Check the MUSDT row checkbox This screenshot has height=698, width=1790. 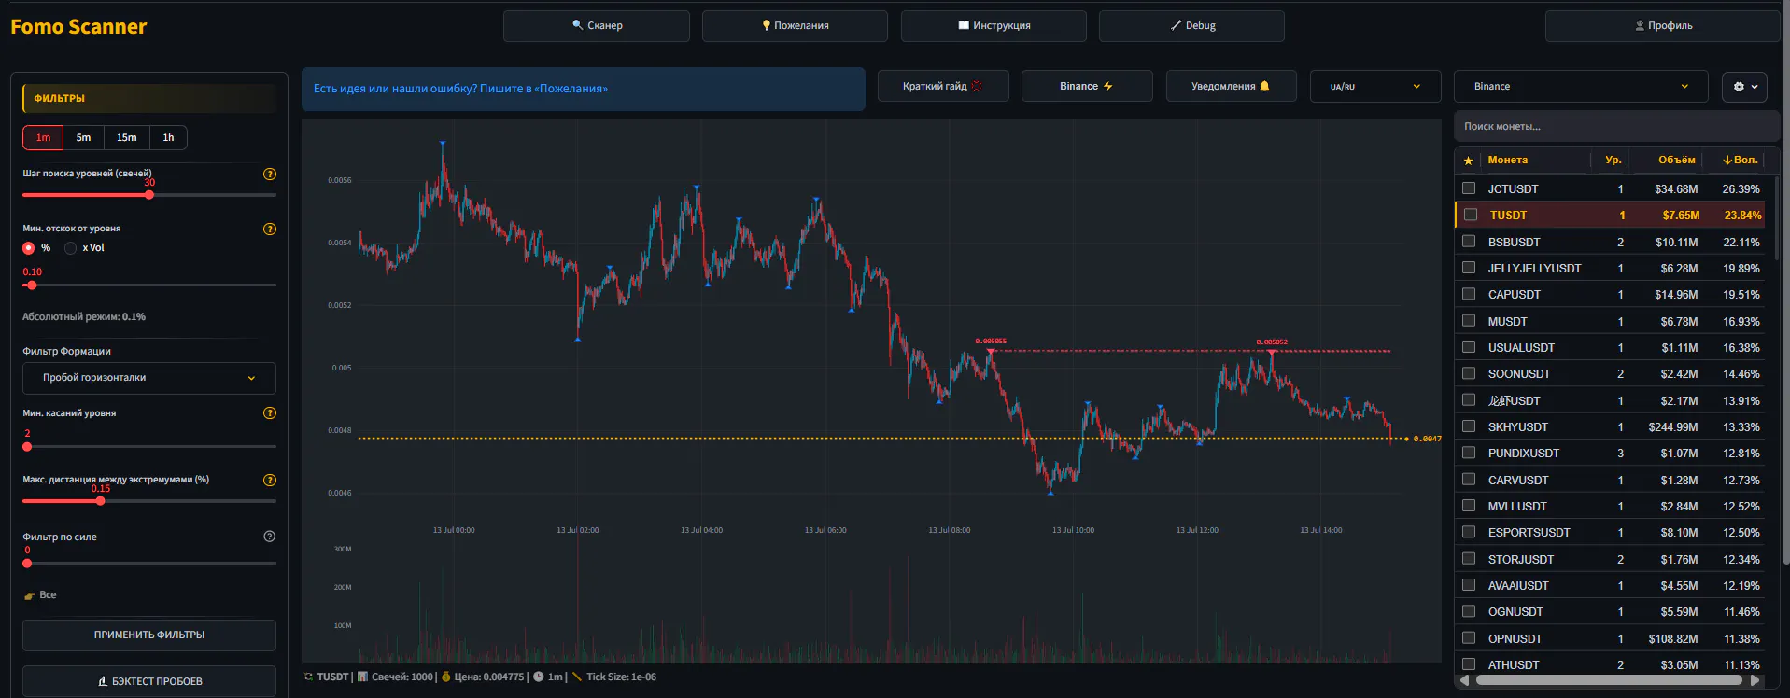[1469, 321]
